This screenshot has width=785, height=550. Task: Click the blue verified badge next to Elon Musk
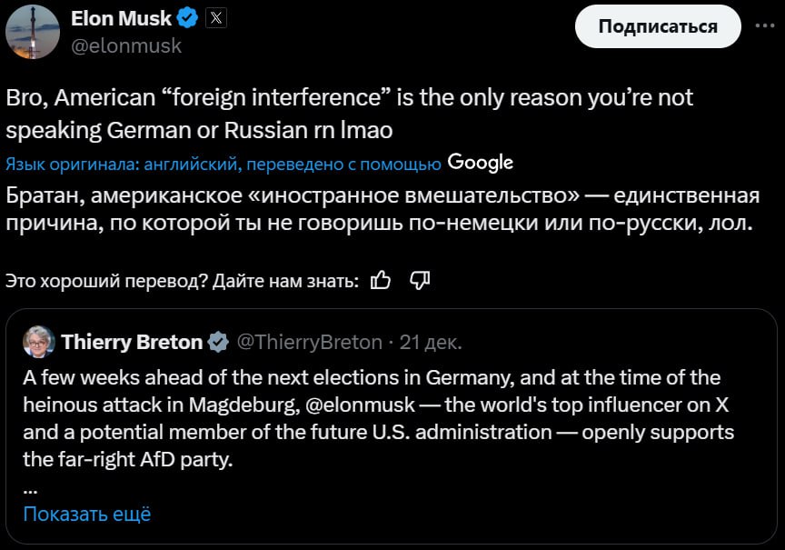pyautogui.click(x=188, y=17)
